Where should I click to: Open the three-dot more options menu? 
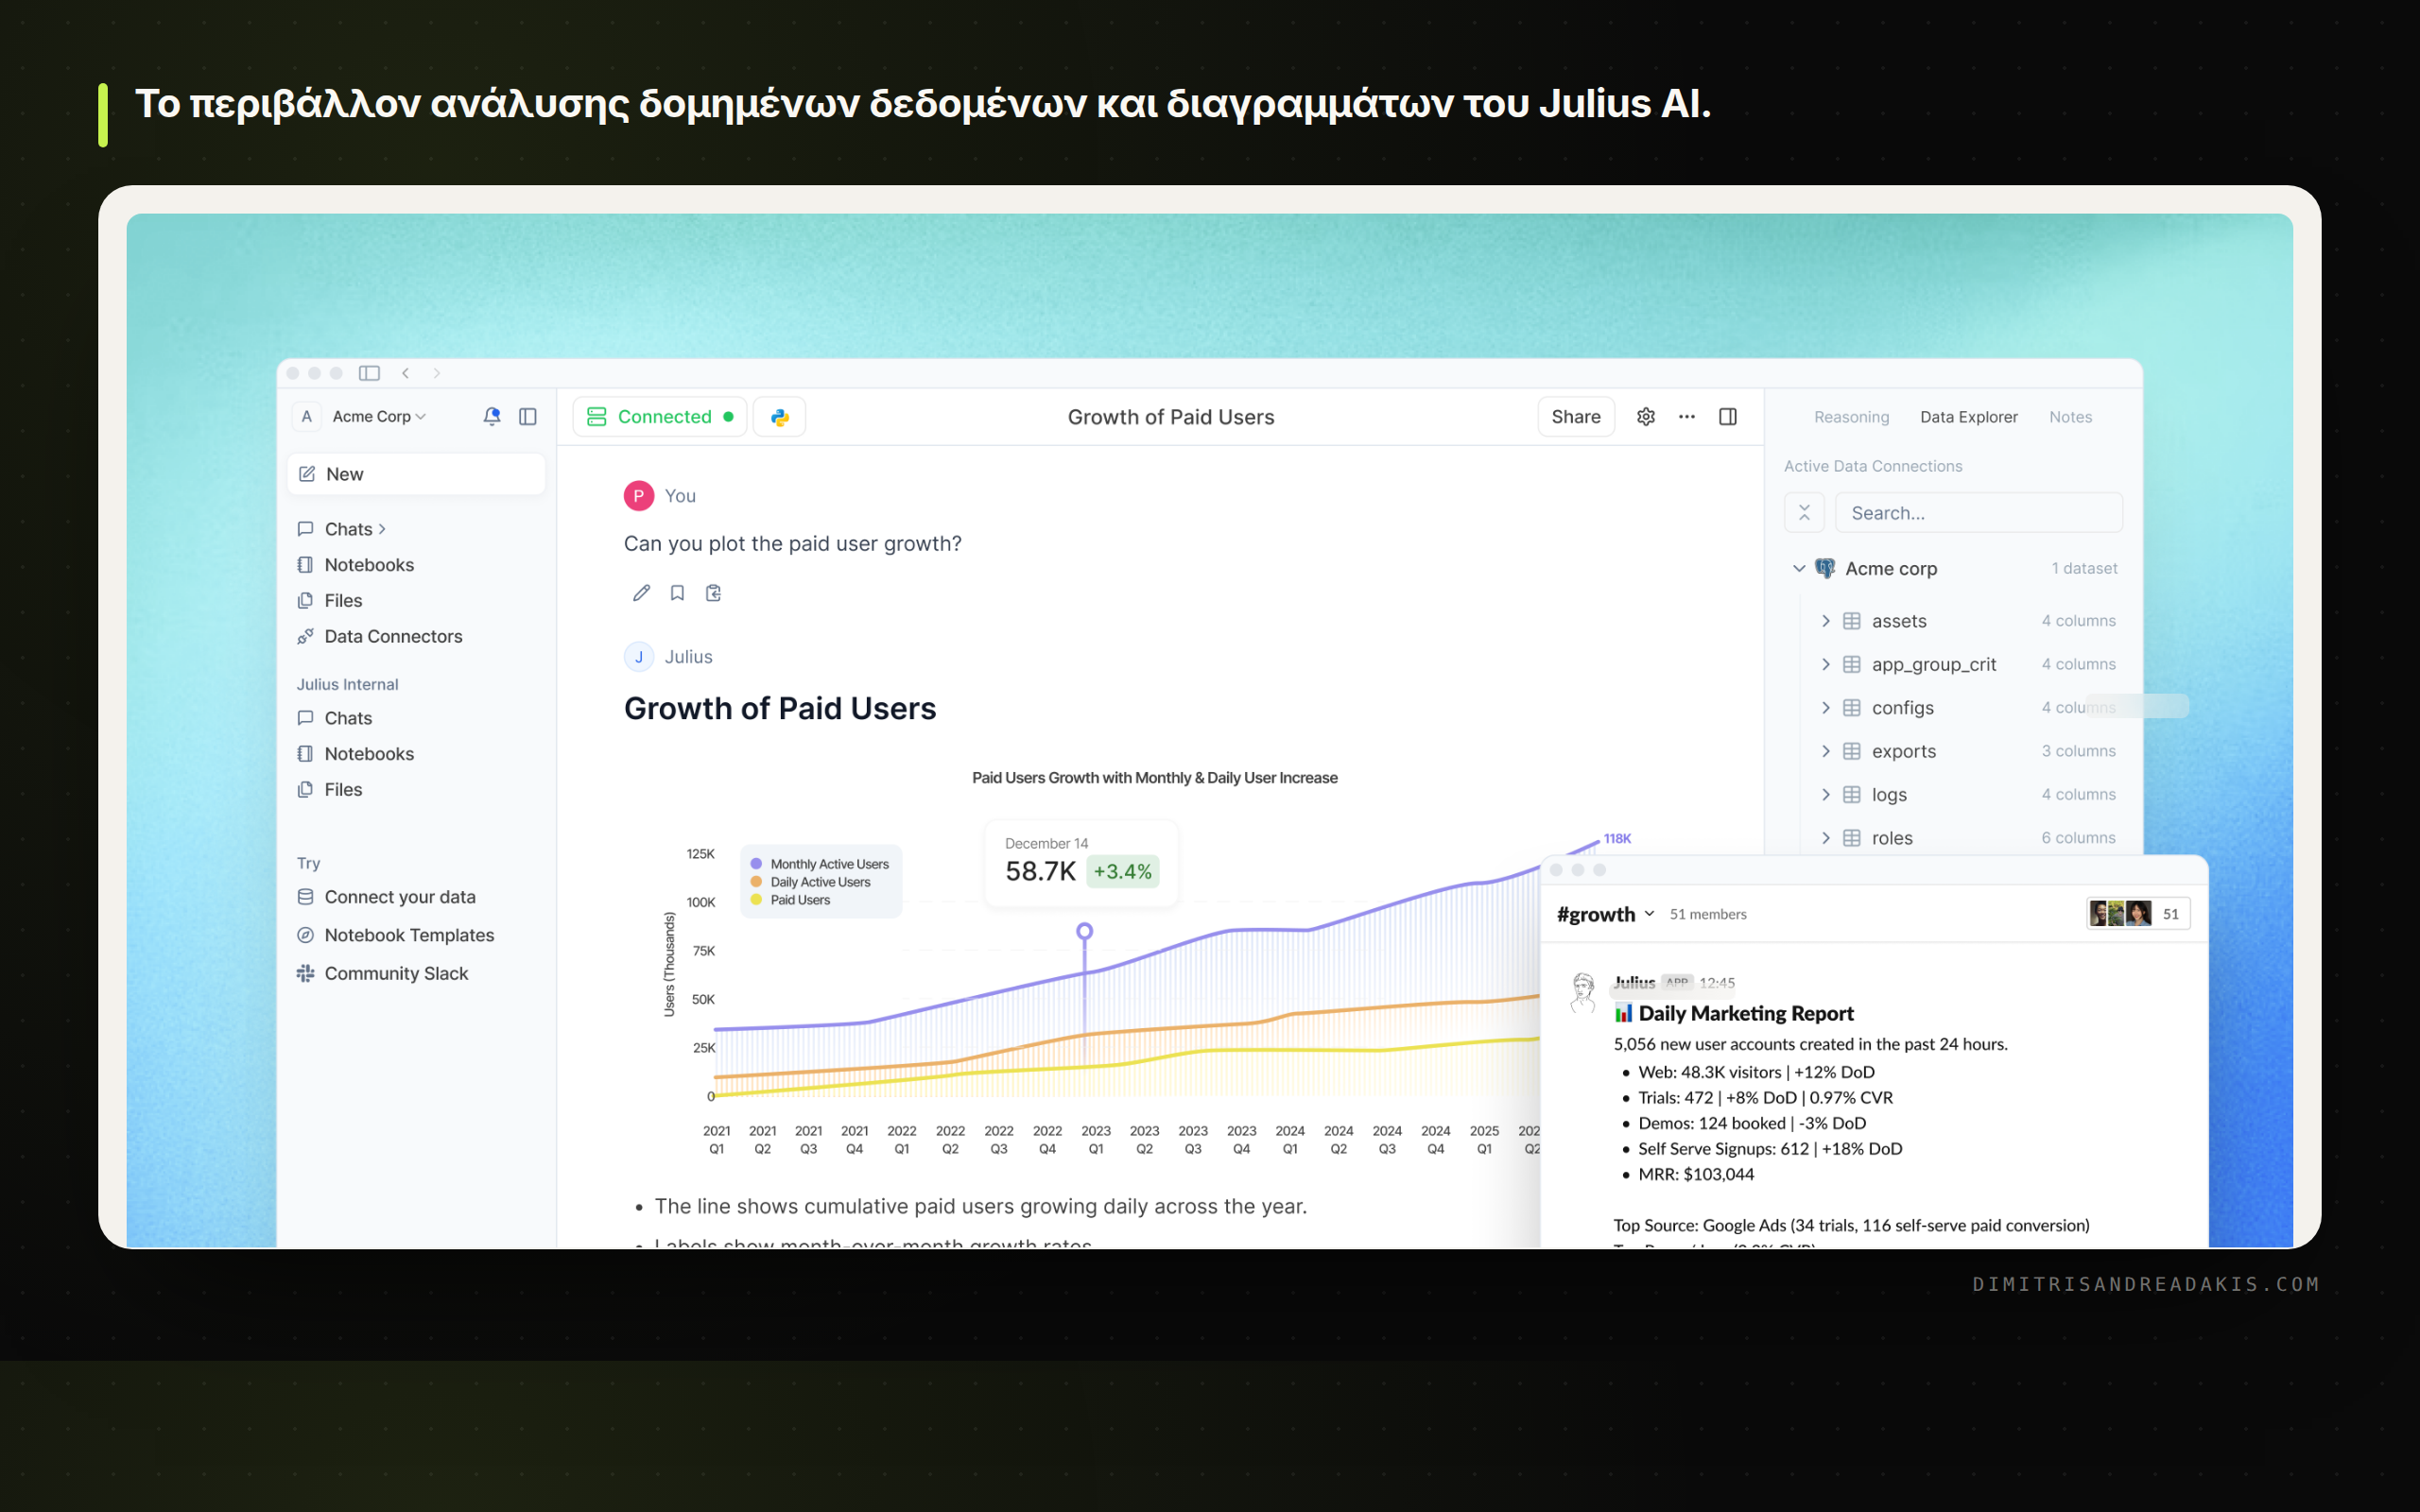1687,416
